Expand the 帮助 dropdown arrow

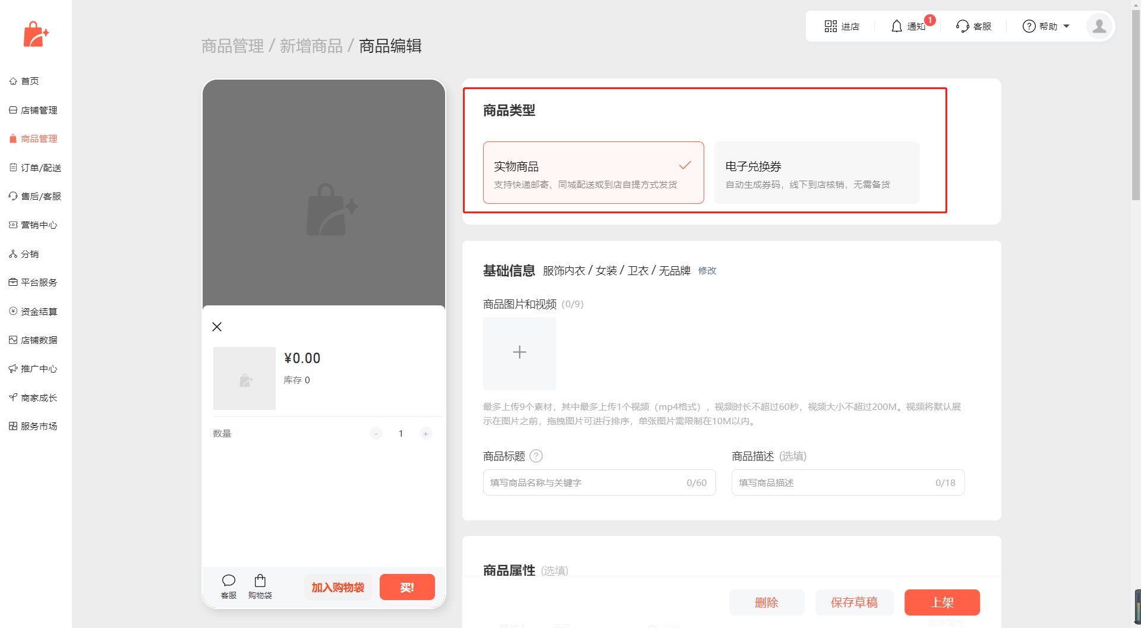click(x=1066, y=26)
